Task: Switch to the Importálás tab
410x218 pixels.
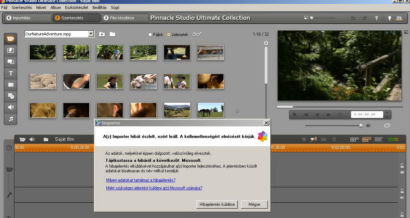Action: tap(28, 18)
